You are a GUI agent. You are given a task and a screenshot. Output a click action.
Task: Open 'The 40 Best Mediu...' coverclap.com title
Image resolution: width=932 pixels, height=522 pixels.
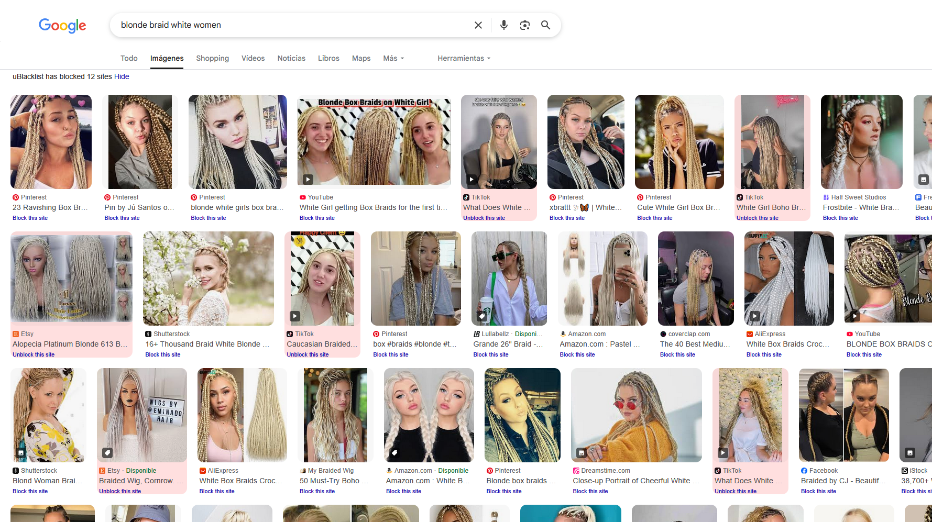coord(695,344)
